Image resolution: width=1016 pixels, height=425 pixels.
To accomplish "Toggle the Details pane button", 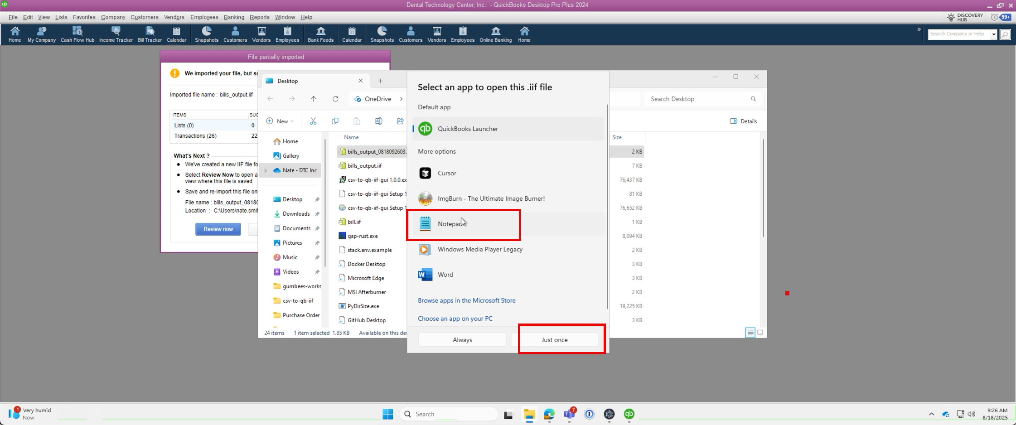I will tap(743, 121).
